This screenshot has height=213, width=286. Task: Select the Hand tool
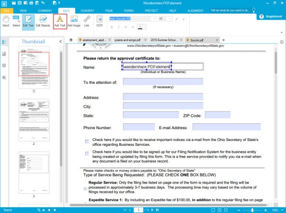coord(6,21)
